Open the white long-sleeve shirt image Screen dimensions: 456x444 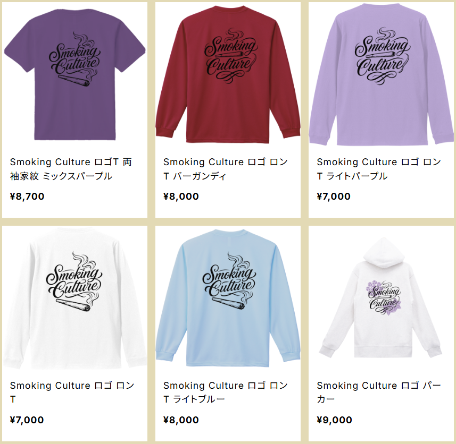[x=74, y=298]
